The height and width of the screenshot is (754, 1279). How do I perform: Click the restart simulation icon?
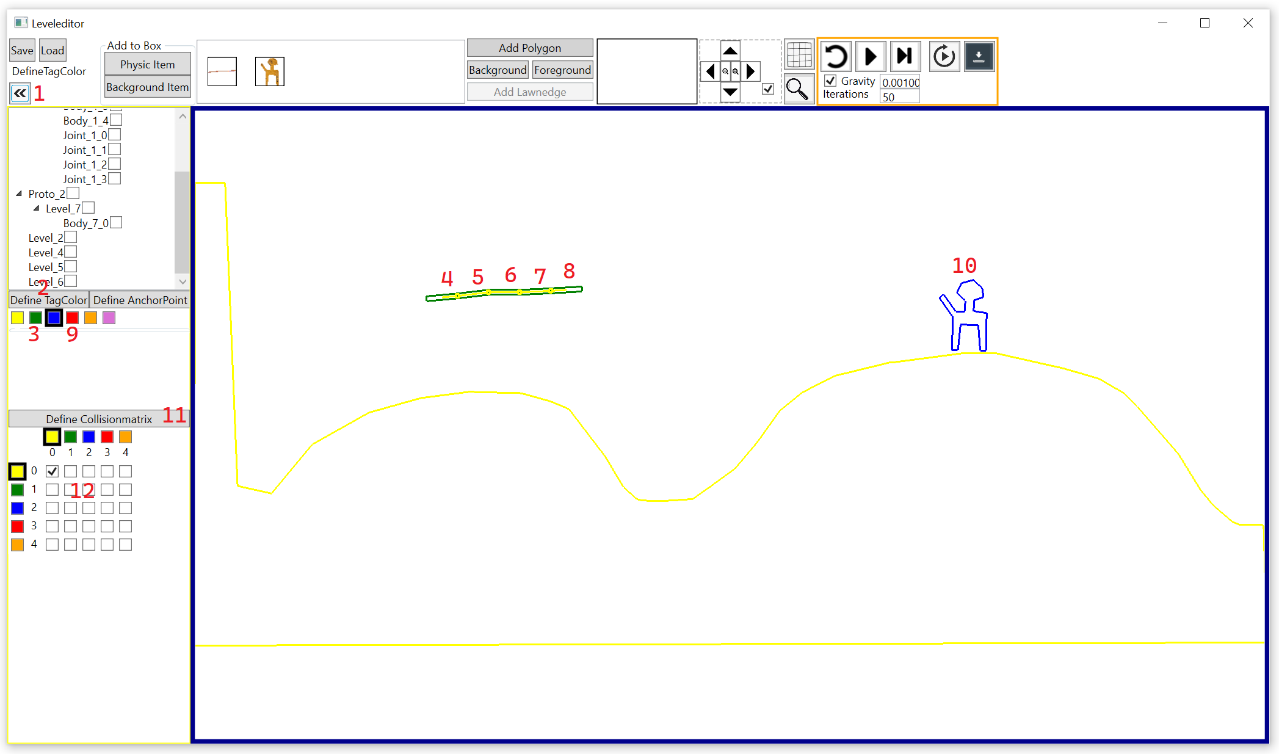(835, 57)
